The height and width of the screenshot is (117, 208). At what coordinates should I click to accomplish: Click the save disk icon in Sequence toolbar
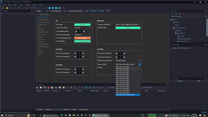pyautogui.click(x=45, y=87)
